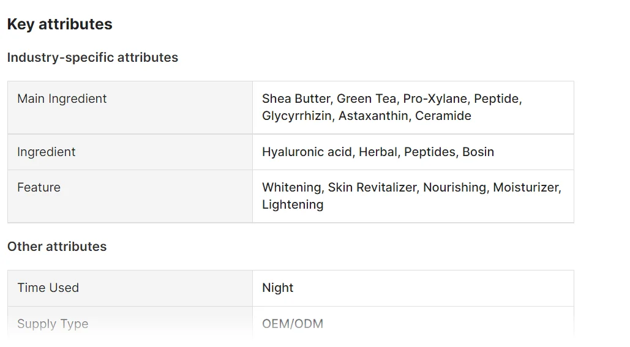Select the "Time Used" label cell
This screenshot has height=347, width=630.
coord(48,288)
